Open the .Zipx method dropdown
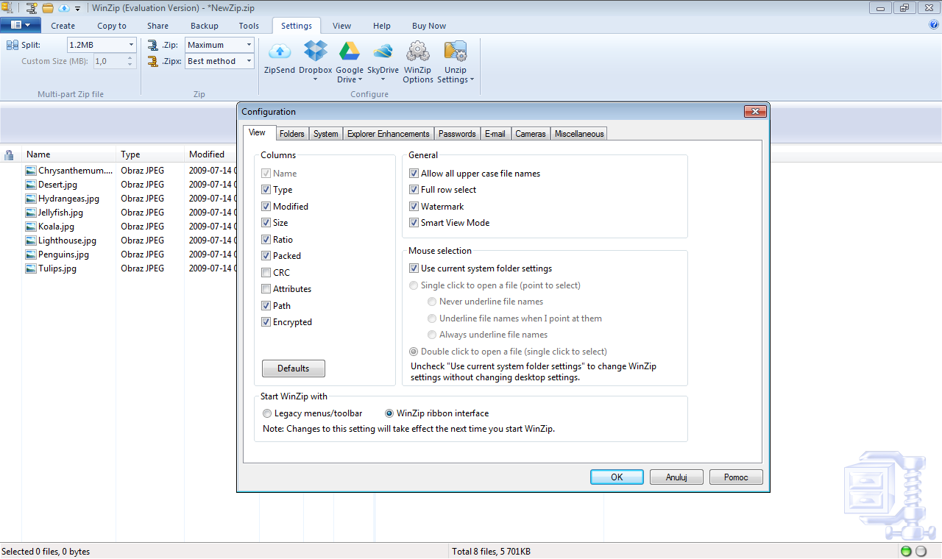Image resolution: width=942 pixels, height=559 pixels. [x=248, y=61]
